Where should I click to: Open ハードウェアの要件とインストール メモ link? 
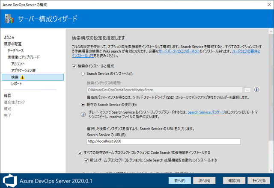click(x=246, y=51)
